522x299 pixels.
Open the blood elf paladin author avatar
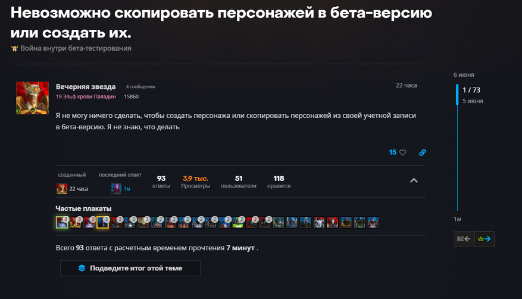32,98
